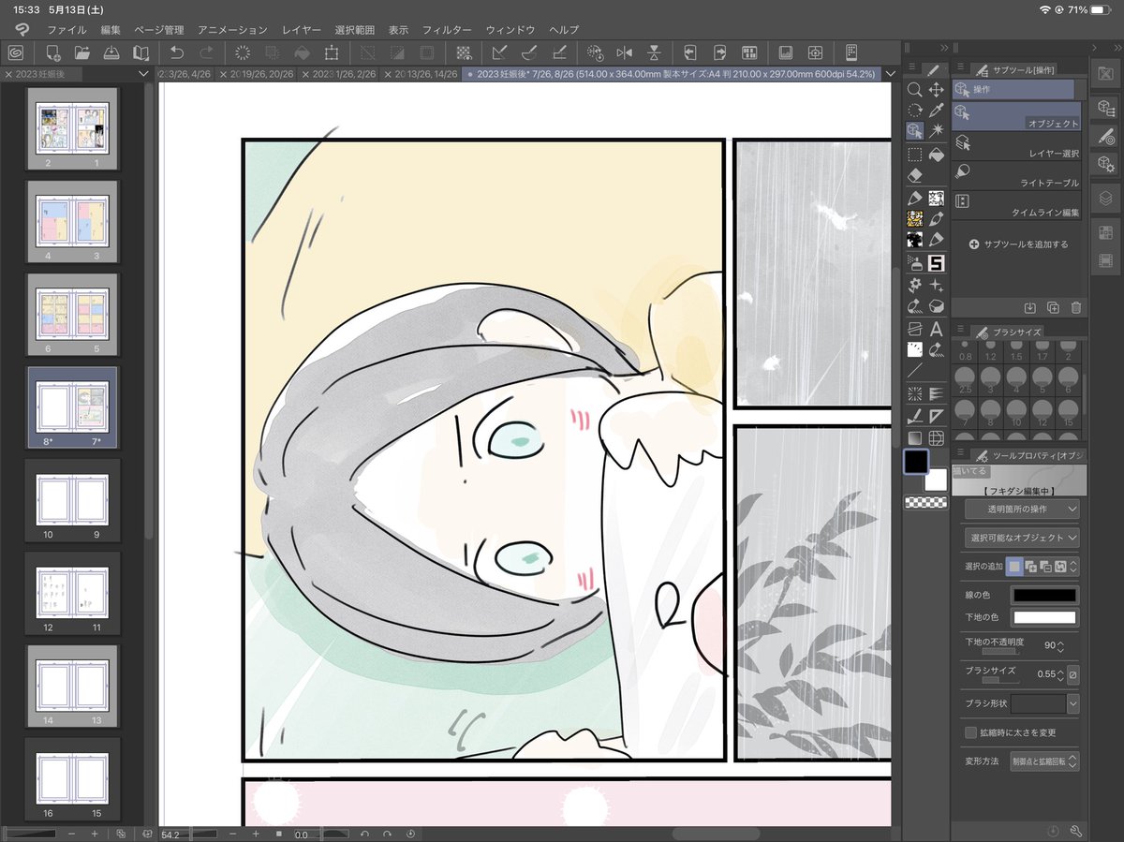This screenshot has width=1124, height=842.
Task: Select the Move view arrows tool
Action: tap(936, 90)
